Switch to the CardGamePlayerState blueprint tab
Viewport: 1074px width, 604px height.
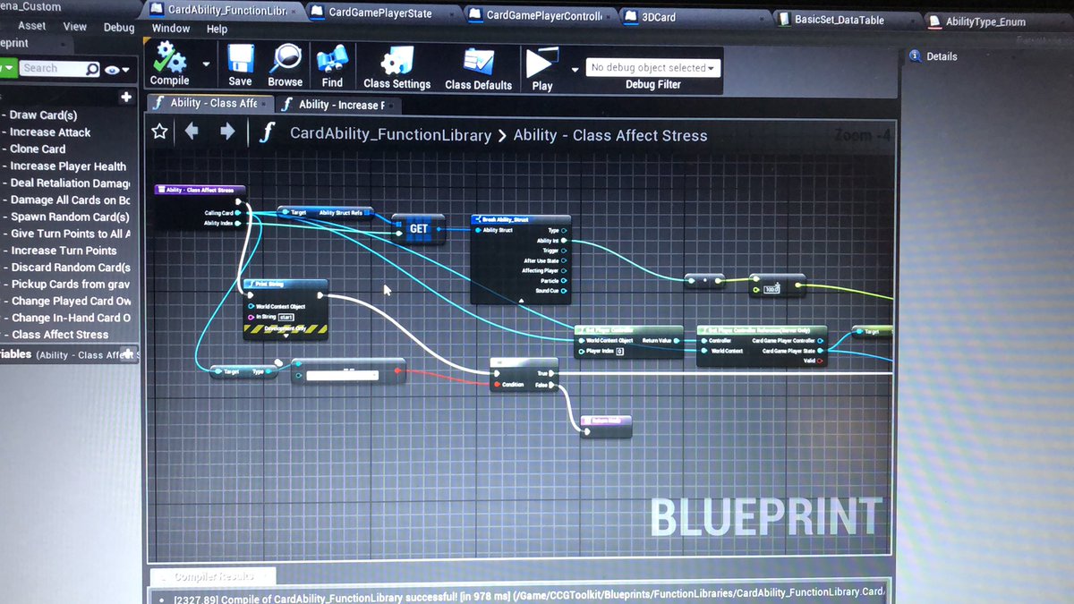tap(383, 13)
